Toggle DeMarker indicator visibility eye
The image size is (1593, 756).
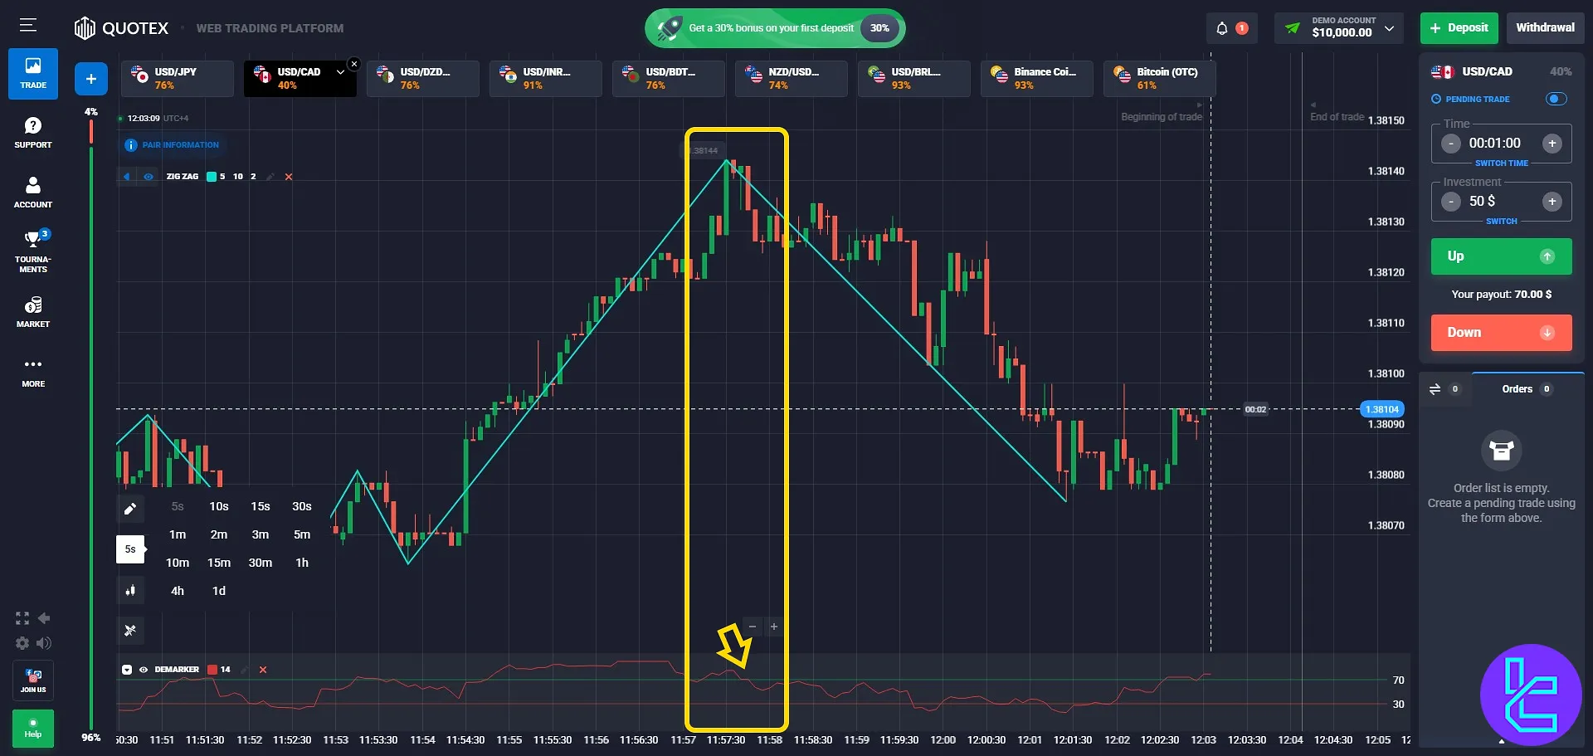(144, 670)
